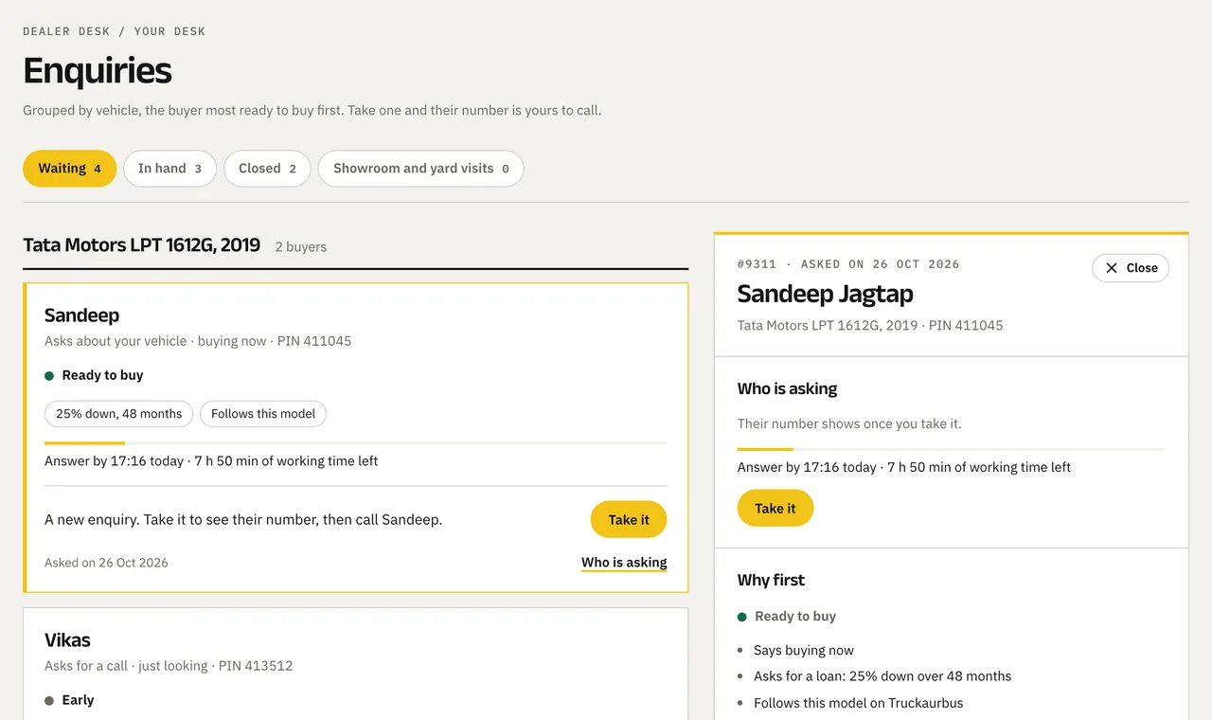The image size is (1212, 720).
Task: Open Showroom and yard visits tab
Action: click(x=420, y=169)
